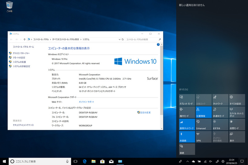The width and height of the screenshot is (248, 165).
Task: Show hidden tray icons with the chevron
Action: (188, 161)
